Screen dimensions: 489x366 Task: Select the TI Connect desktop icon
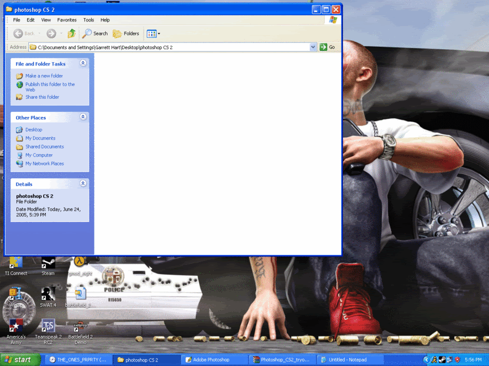16,267
